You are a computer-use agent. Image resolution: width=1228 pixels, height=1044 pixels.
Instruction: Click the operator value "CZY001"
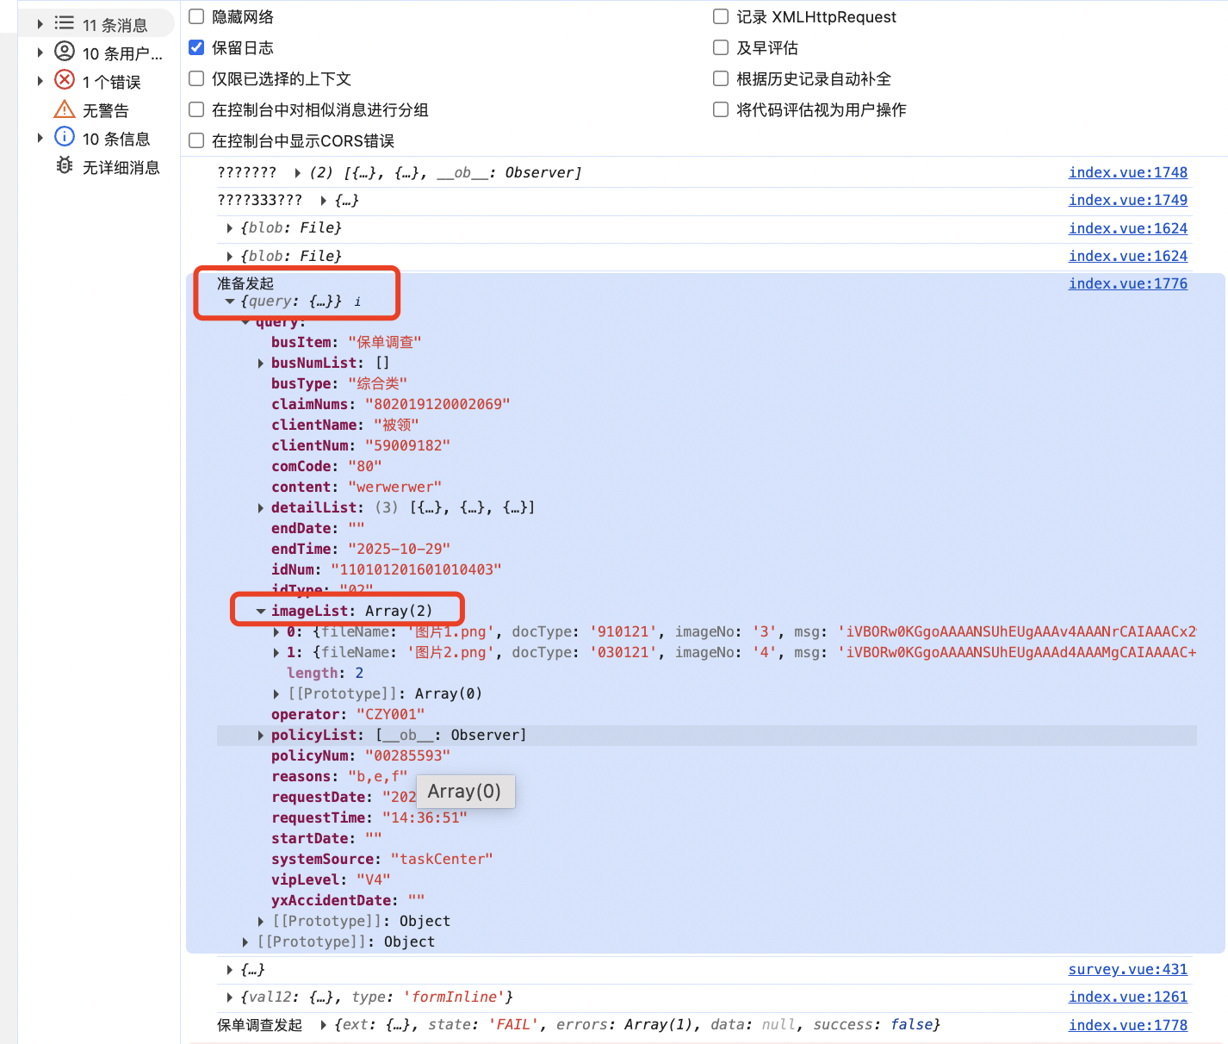click(391, 715)
